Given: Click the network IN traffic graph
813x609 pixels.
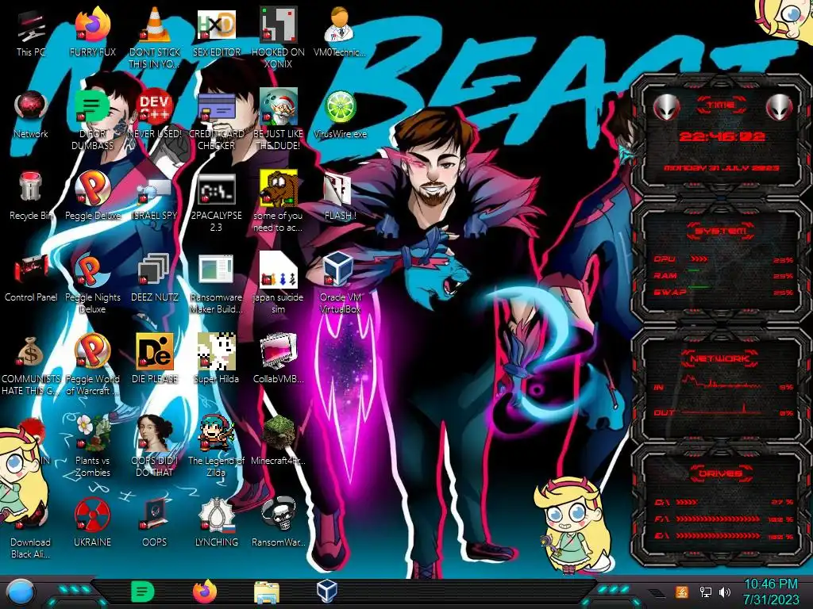Looking at the screenshot, I should [x=723, y=382].
